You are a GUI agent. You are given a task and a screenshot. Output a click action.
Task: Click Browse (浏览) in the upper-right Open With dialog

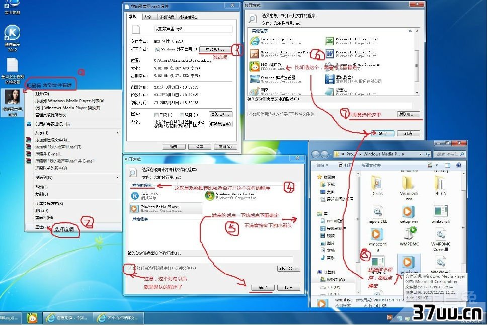pos(408,114)
